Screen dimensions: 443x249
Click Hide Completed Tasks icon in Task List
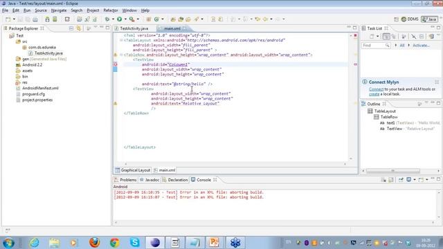click(414, 37)
